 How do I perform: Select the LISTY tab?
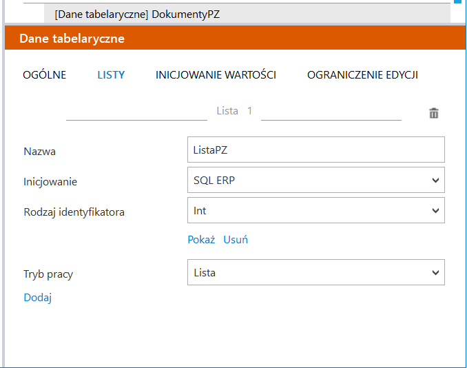point(111,75)
